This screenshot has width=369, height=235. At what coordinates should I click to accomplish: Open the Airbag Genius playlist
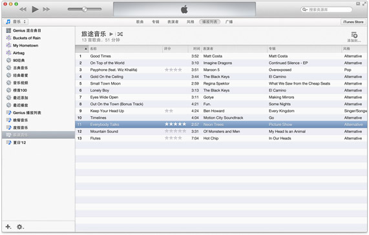[x=38, y=53]
